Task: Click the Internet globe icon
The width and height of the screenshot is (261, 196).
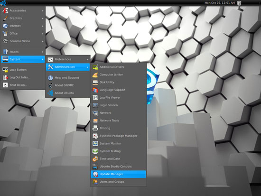Action: click(x=5, y=26)
